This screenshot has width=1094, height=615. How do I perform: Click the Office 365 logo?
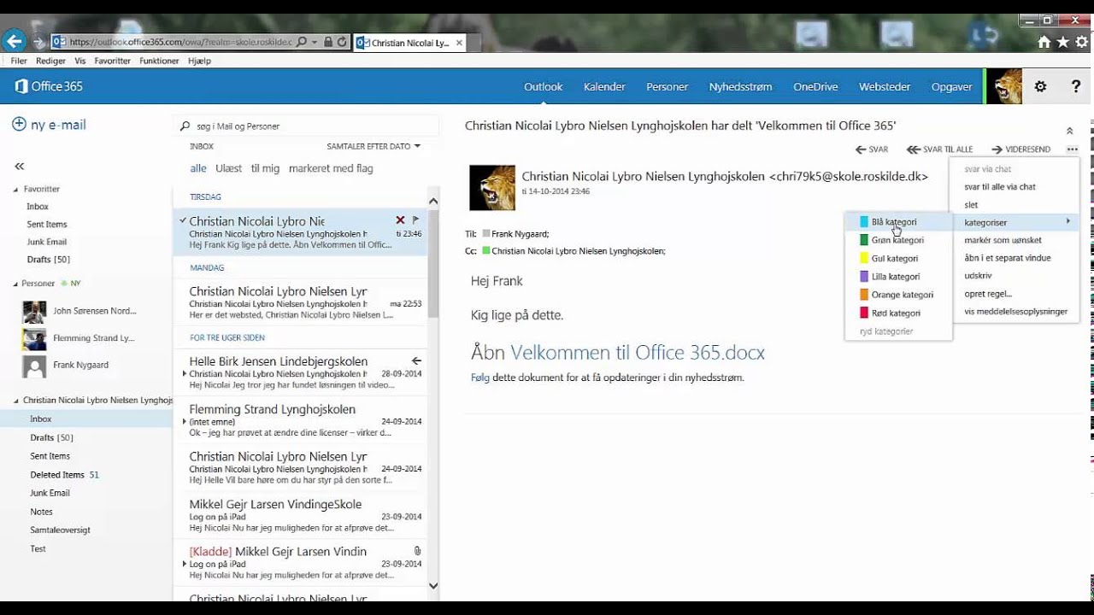pyautogui.click(x=49, y=86)
